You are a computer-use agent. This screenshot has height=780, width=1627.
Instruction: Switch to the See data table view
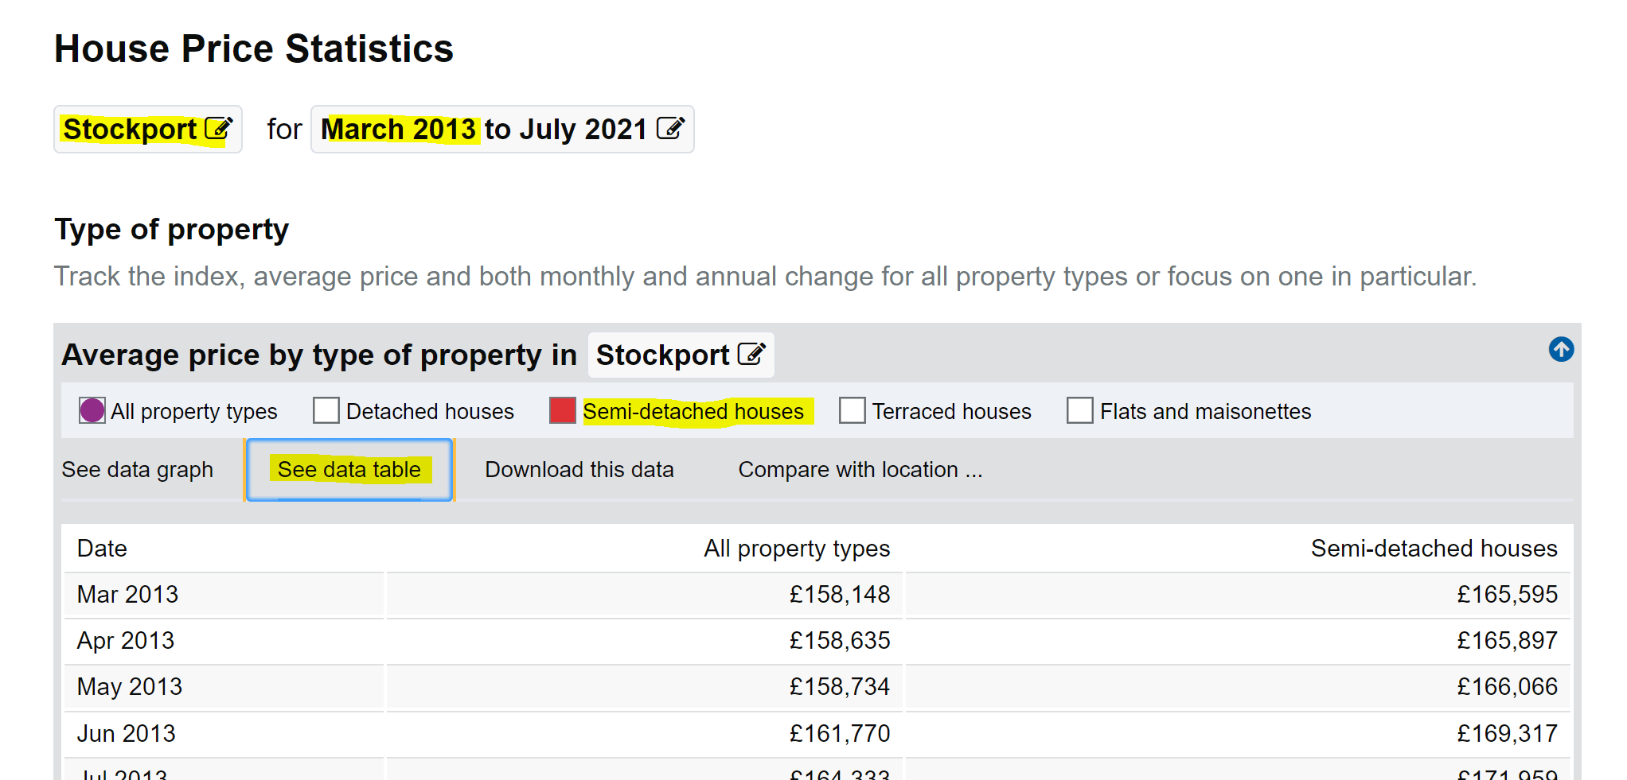348,469
